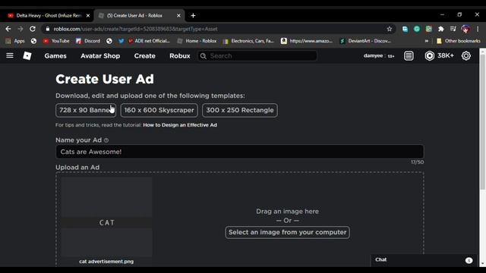Close the Create User Ad tab
The height and width of the screenshot is (273, 486).
pos(178,15)
